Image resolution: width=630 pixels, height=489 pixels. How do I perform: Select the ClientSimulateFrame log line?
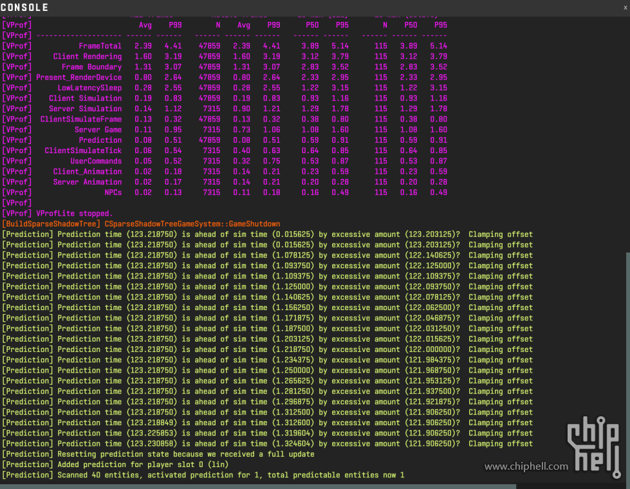tap(80, 119)
